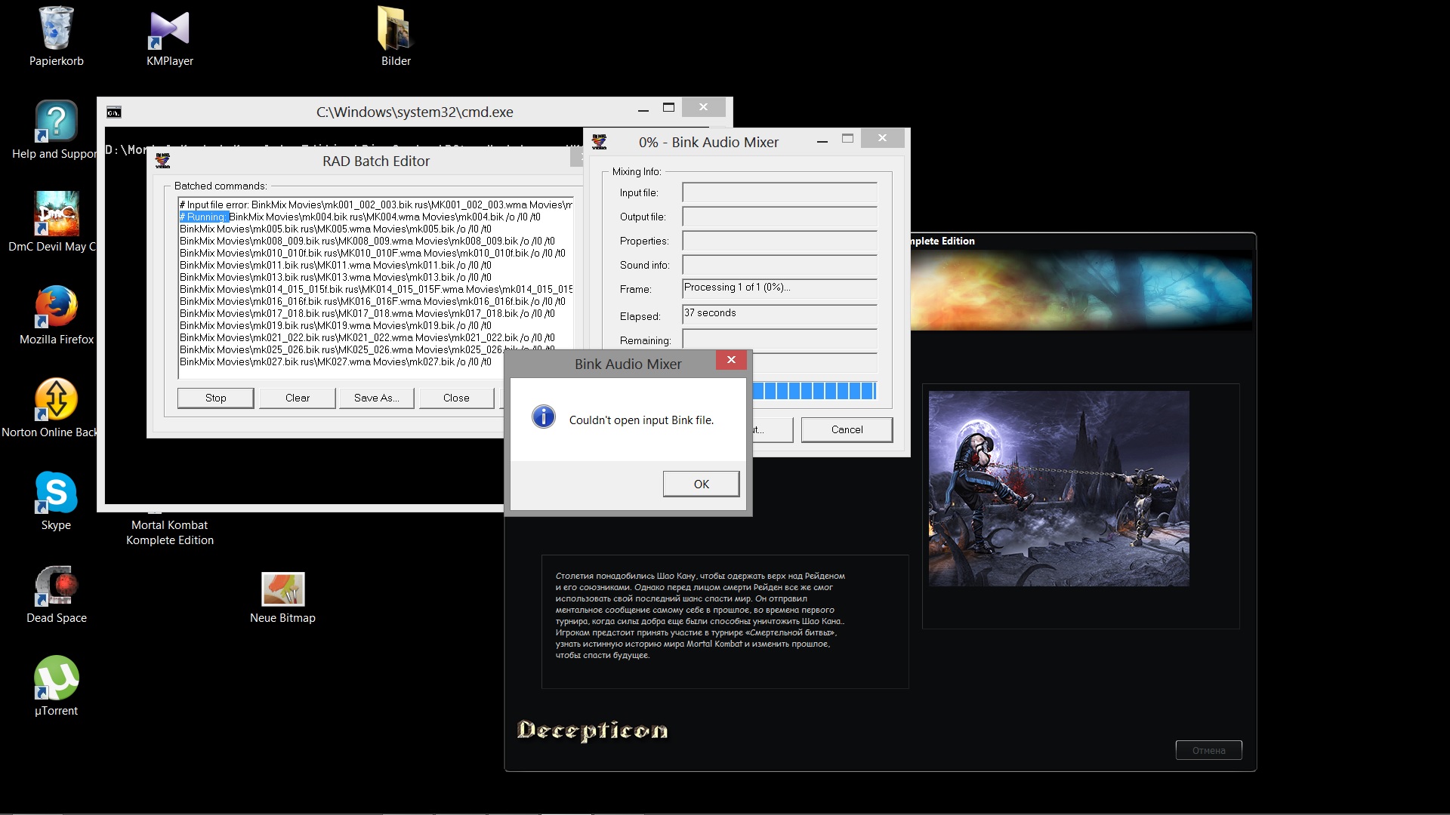
Task: Select the mk017_018.bik batch command line
Action: 367,313
